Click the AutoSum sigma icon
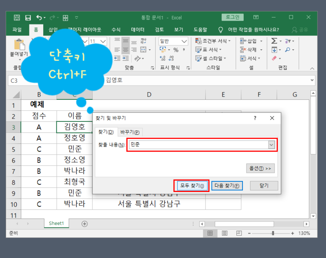This screenshot has width=326, height=258. (274, 41)
